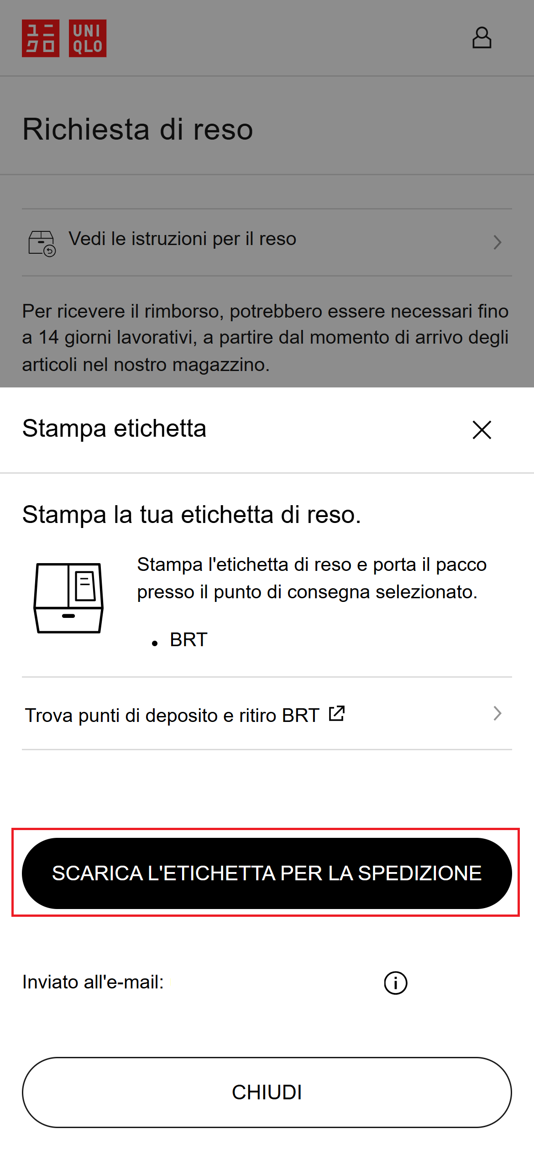Click the 14 giorni lavorativi refund notice
Viewport: 534px width, 1155px height.
coord(265,338)
